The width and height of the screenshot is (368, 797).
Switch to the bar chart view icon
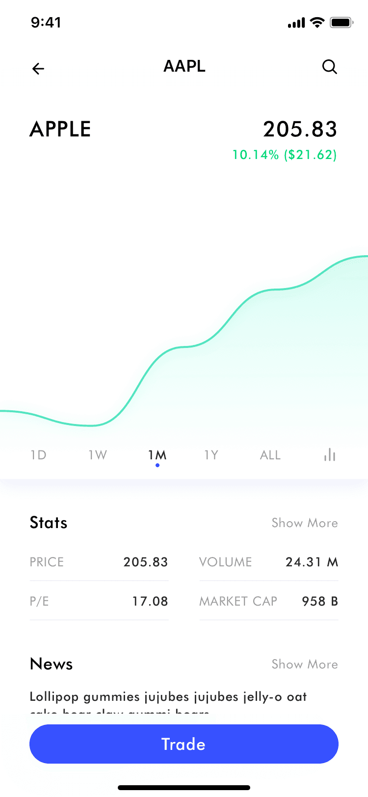coord(330,455)
